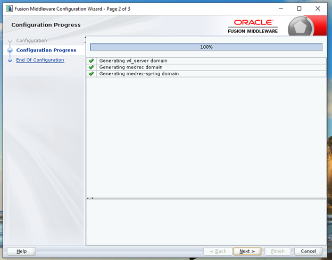Click green checkmark for medrec domain
The height and width of the screenshot is (260, 332).
(92, 67)
